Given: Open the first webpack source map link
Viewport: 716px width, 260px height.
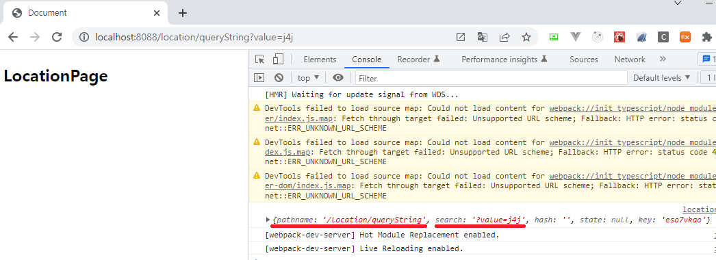Looking at the screenshot, I should point(632,109).
